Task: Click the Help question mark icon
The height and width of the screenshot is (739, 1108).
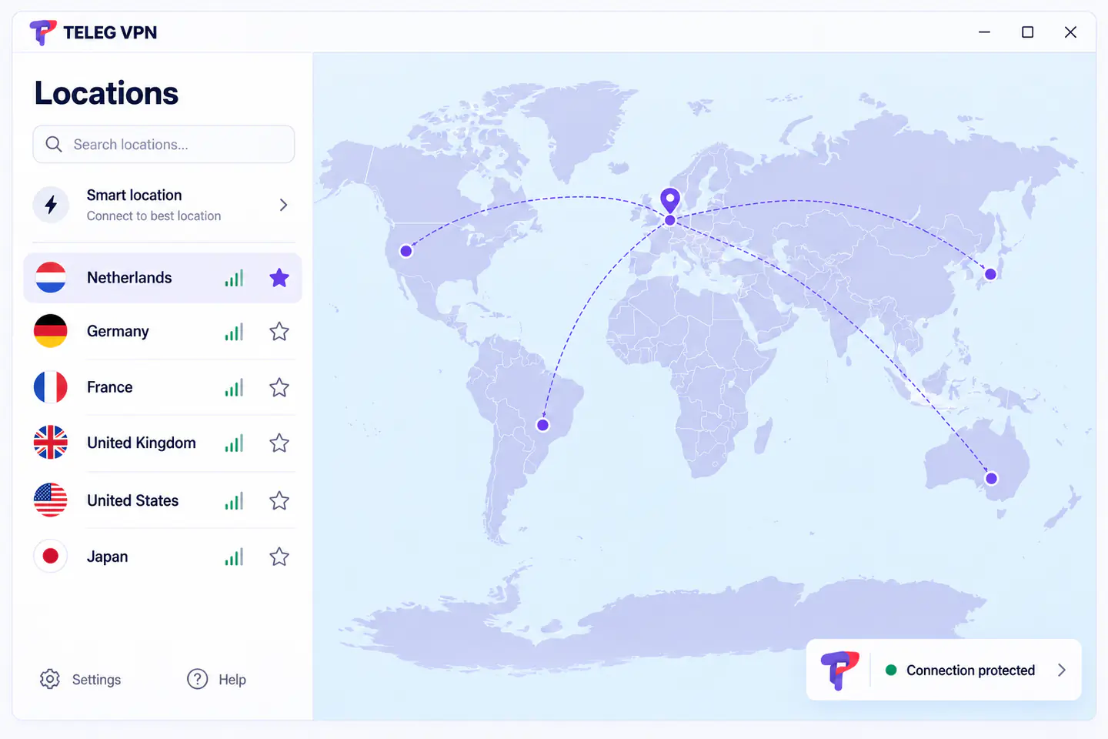Action: click(198, 679)
